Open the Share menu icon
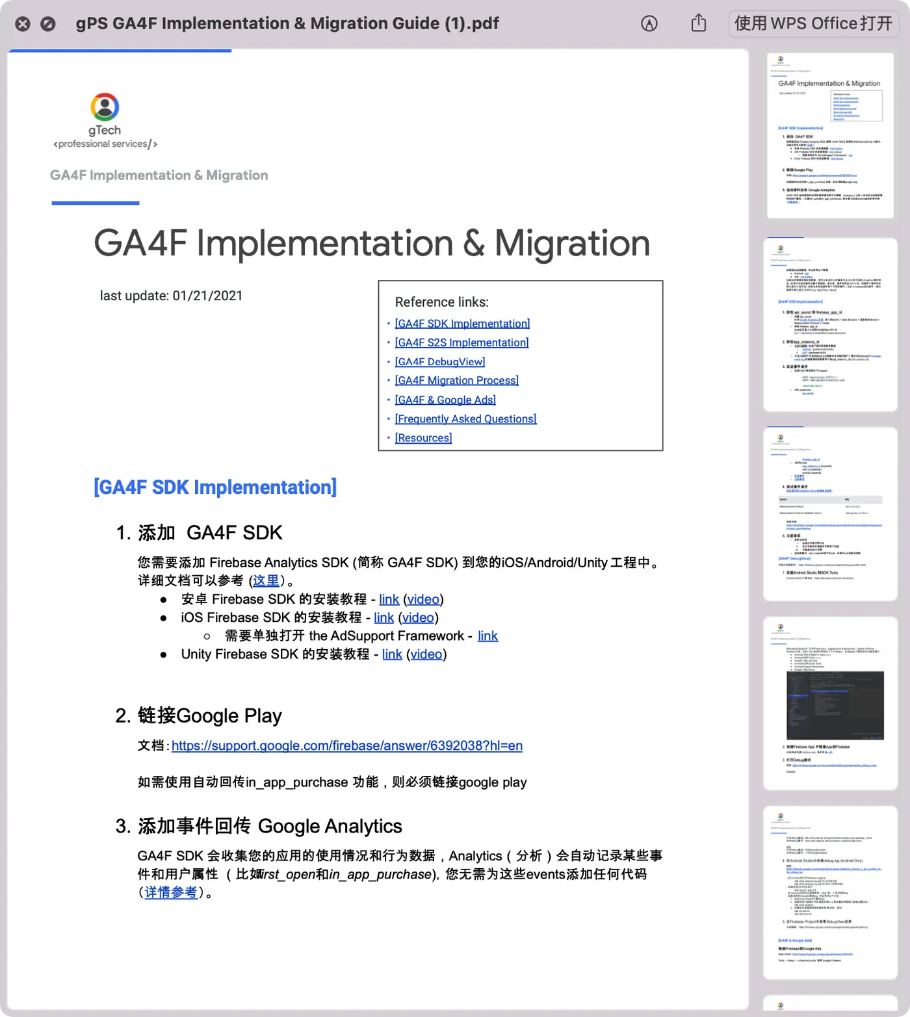The width and height of the screenshot is (910, 1017). [699, 23]
